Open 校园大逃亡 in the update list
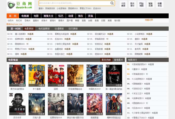The image size is (175, 119). coord(60,54)
